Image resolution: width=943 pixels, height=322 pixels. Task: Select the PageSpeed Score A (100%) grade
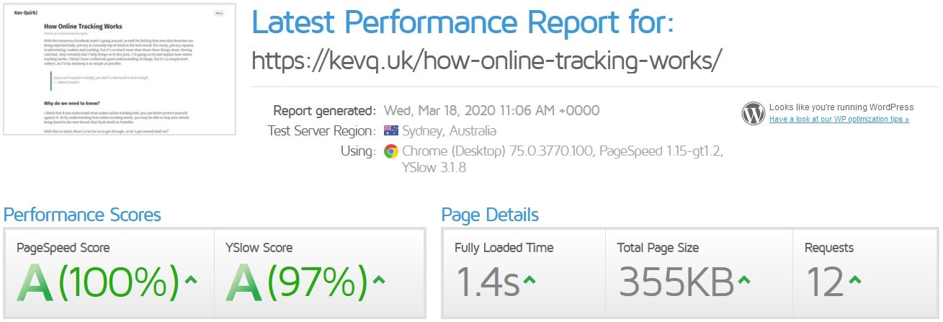(x=98, y=282)
